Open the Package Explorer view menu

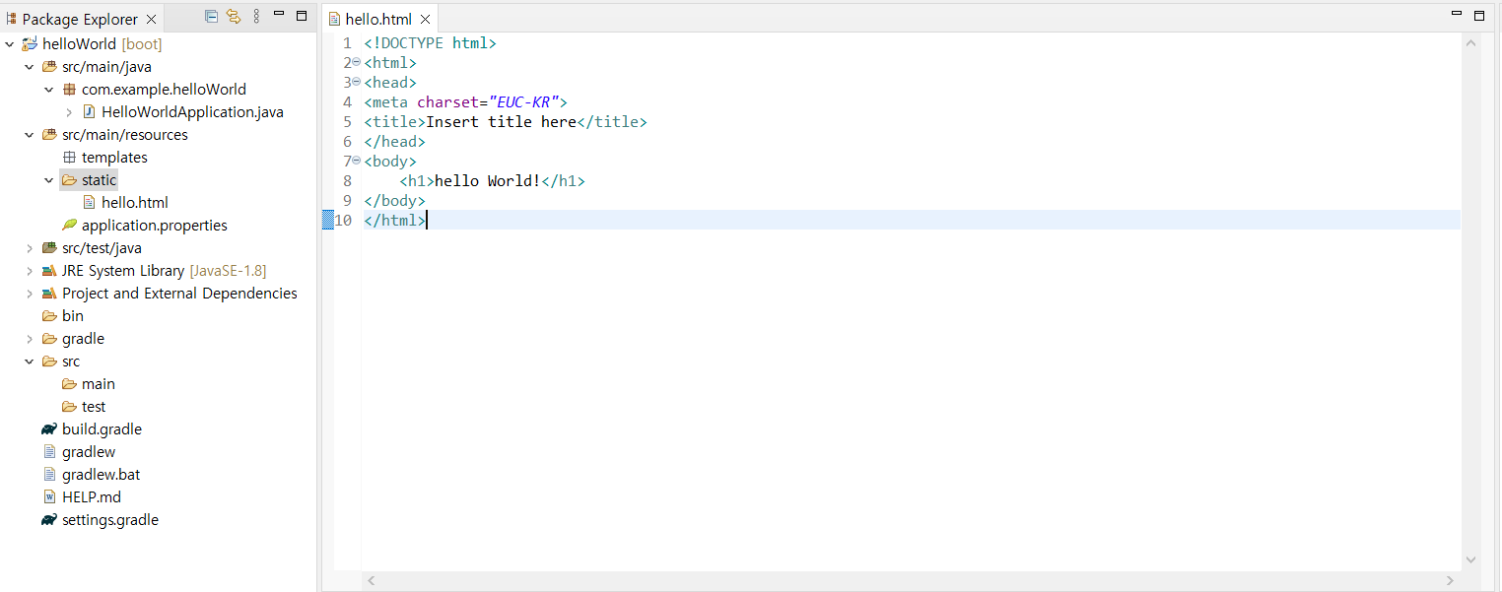pos(255,18)
